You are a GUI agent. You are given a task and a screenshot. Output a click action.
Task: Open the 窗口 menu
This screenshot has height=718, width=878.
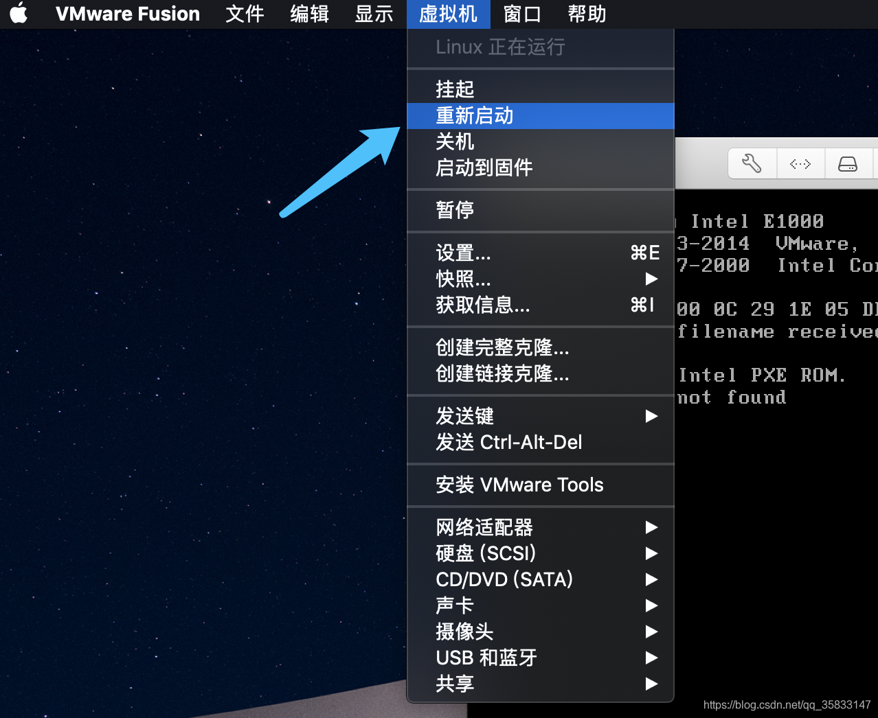tap(522, 14)
